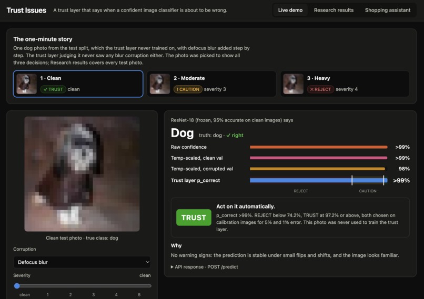Click the 'Corruption' field label
Image resolution: width=424 pixels, height=299 pixels.
pos(25,249)
